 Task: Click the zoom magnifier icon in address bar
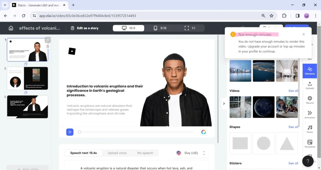click(x=263, y=16)
